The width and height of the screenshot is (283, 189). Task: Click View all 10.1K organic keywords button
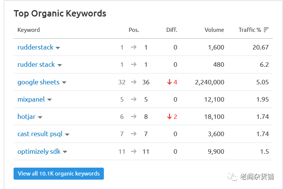pyautogui.click(x=59, y=174)
